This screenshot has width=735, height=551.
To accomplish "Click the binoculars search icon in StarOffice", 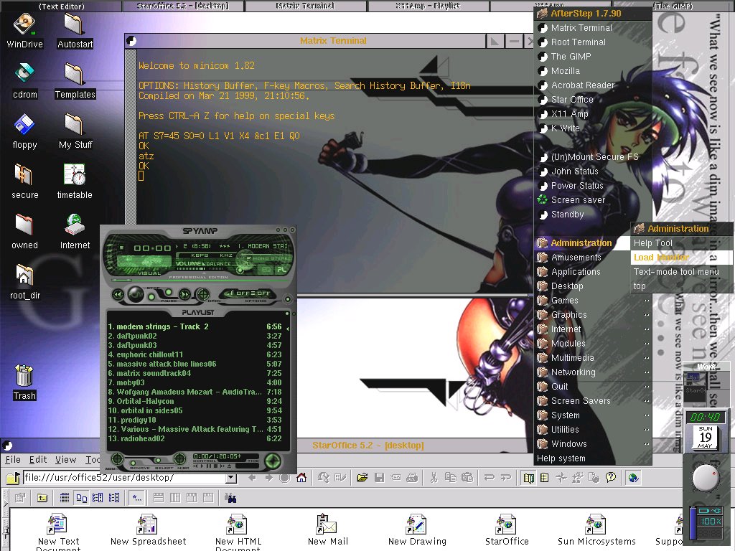I will pos(231,497).
